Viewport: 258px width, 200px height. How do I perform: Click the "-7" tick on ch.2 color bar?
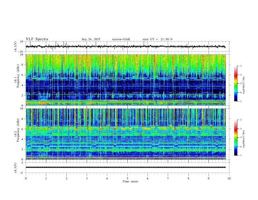240,156
